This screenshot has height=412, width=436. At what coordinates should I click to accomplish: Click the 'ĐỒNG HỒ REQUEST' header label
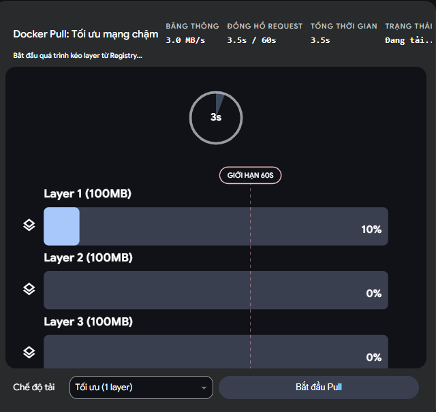265,26
